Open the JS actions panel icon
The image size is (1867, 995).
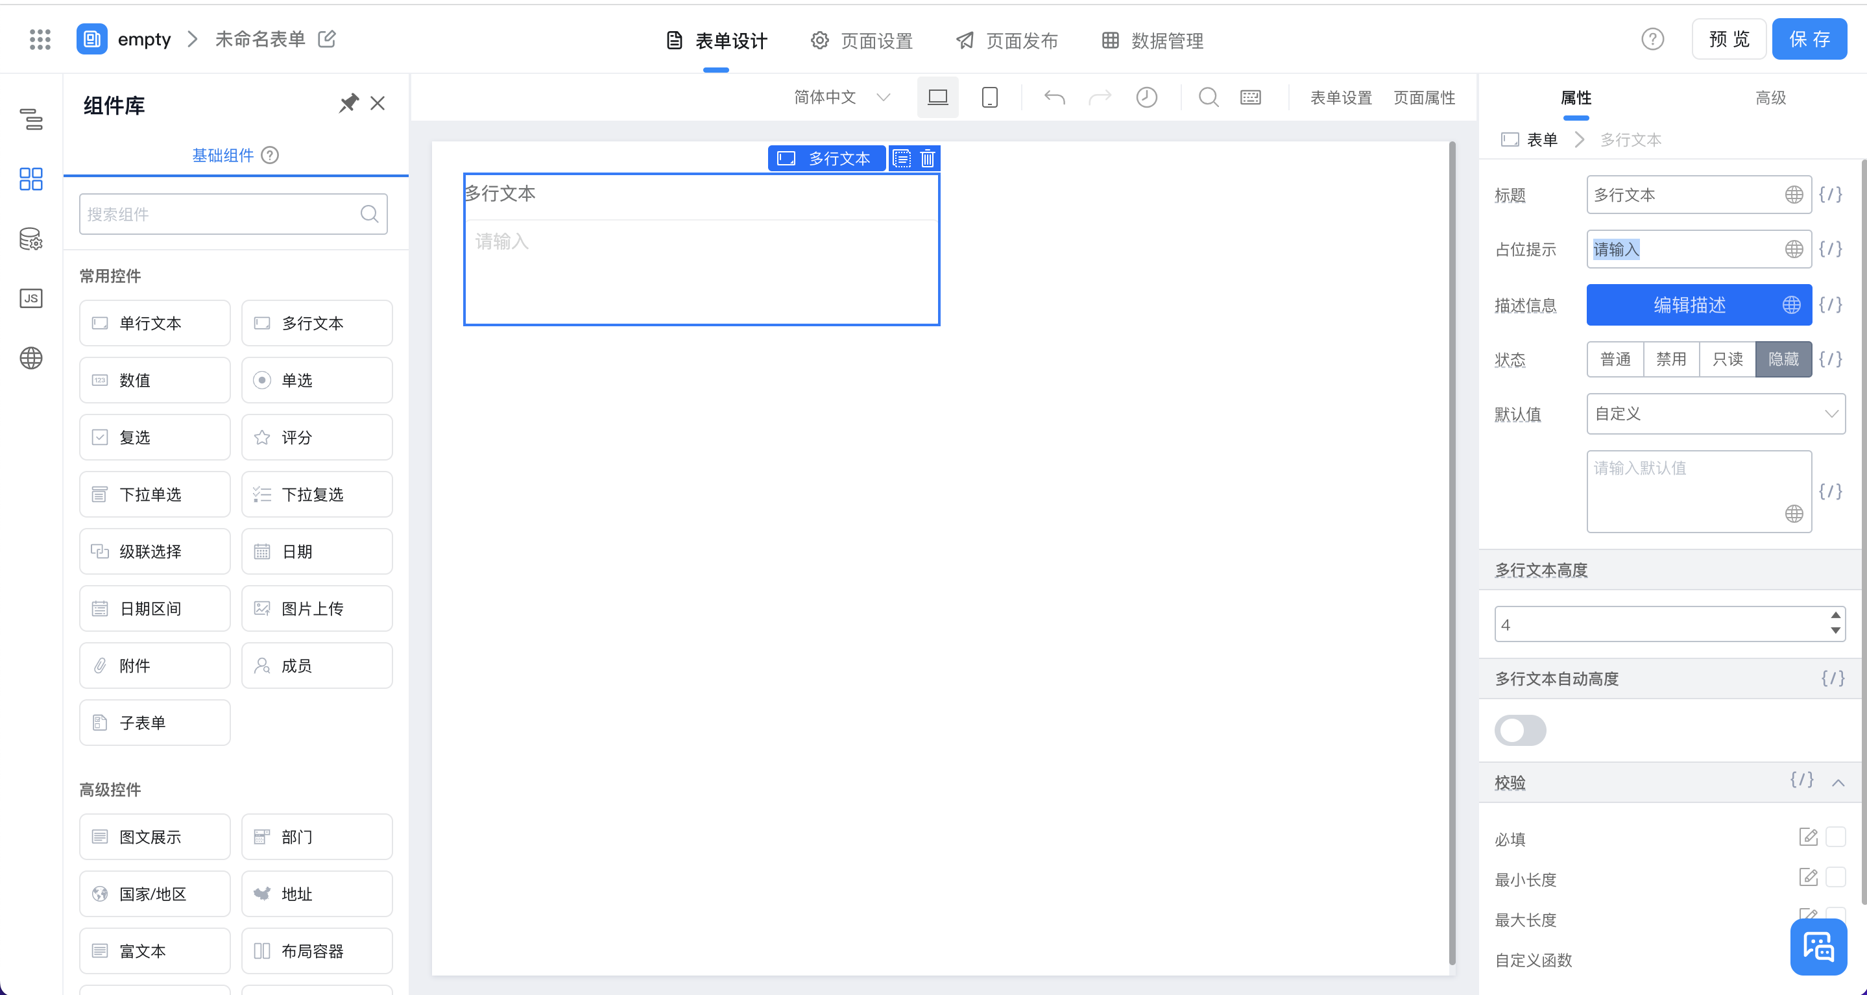pos(31,298)
